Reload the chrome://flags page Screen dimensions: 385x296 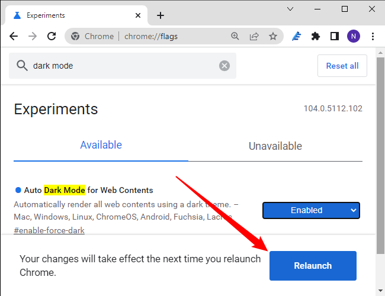[52, 36]
